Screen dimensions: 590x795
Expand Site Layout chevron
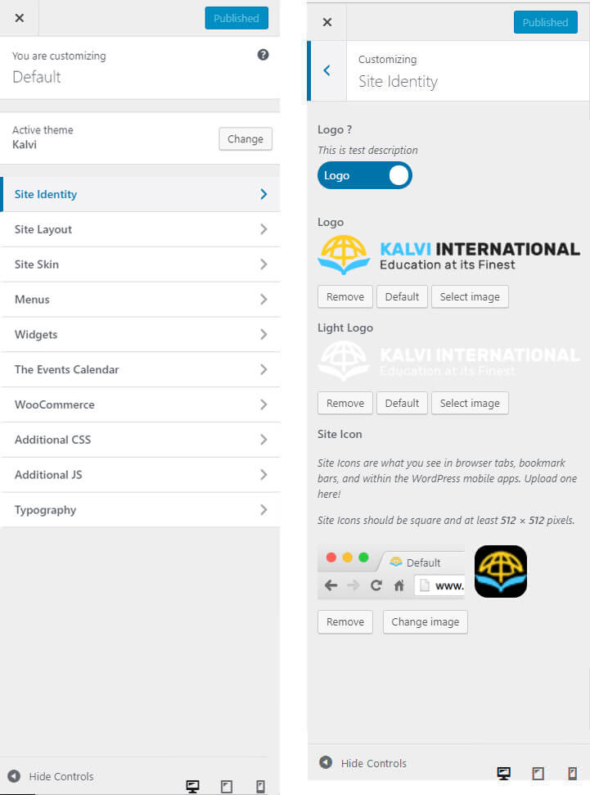click(x=263, y=229)
